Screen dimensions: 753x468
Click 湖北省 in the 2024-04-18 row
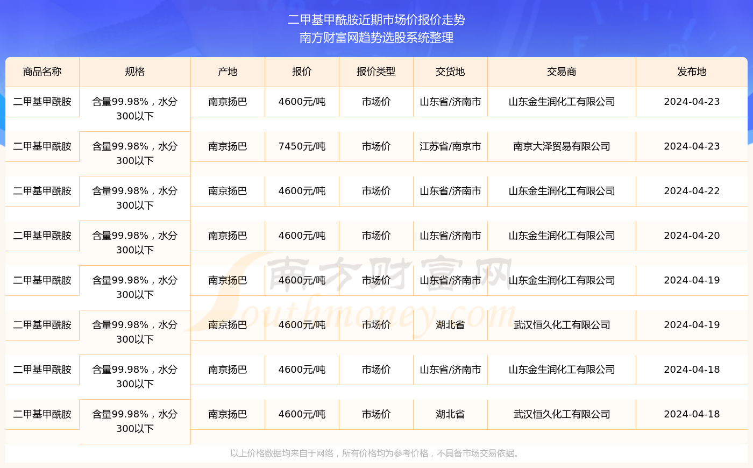450,414
